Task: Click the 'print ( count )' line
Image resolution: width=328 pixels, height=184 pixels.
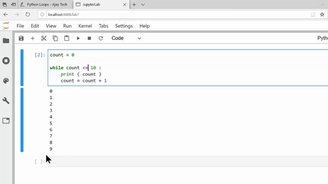Action: tap(81, 74)
